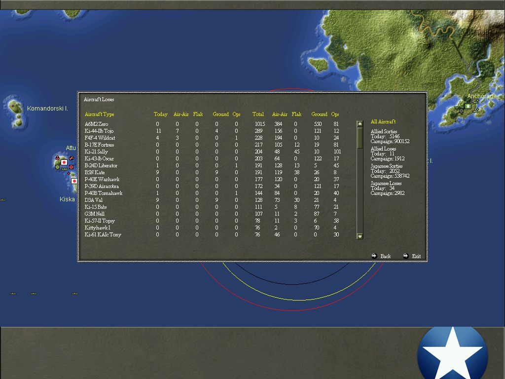Select the rightmost ship icon in southern sea

point(75,294)
